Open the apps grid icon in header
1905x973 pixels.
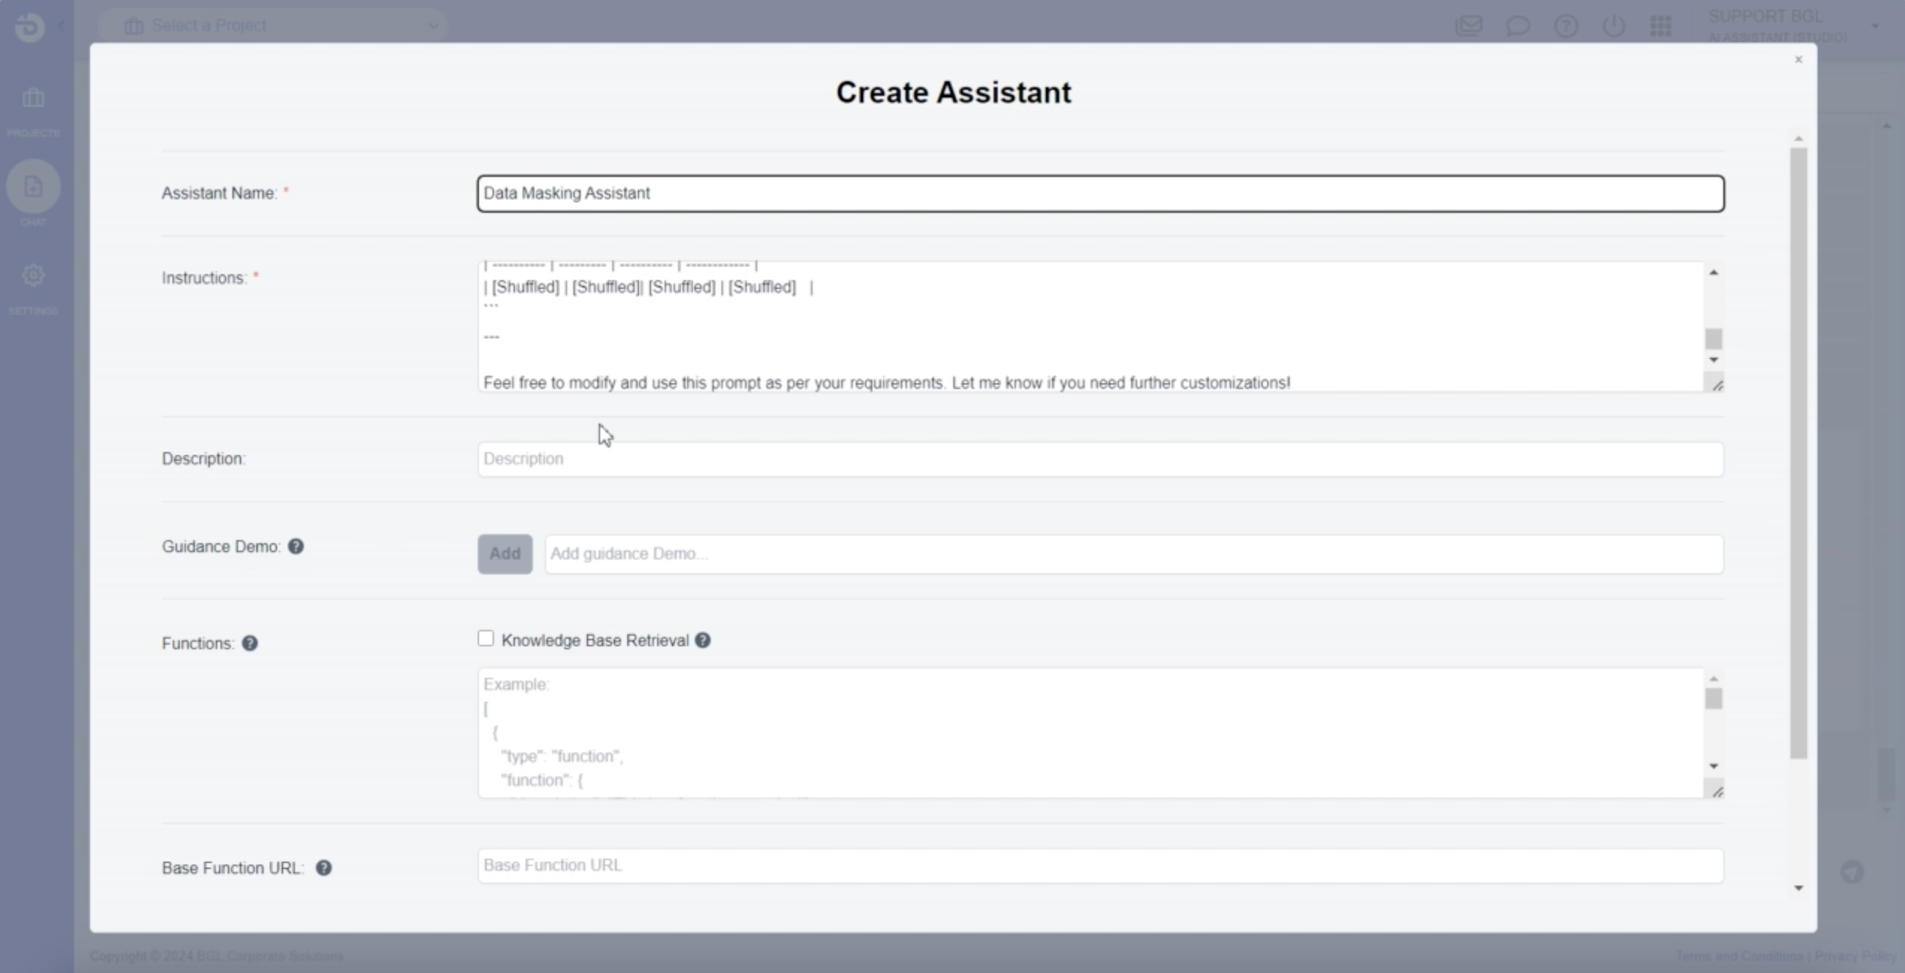pos(1661,26)
